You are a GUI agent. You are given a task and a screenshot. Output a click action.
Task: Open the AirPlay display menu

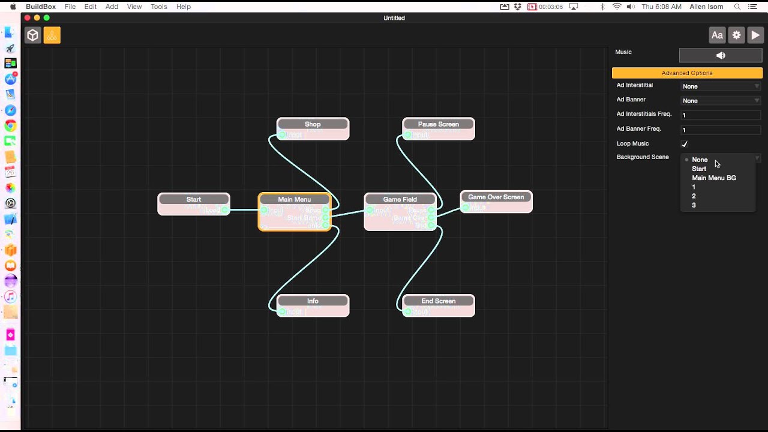point(573,7)
